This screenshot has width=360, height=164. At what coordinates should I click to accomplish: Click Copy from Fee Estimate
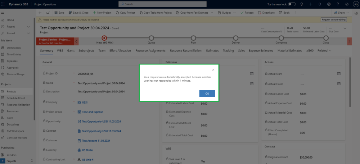[192, 13]
